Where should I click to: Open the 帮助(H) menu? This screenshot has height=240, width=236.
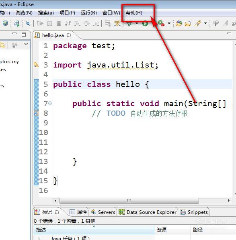pos(134,13)
